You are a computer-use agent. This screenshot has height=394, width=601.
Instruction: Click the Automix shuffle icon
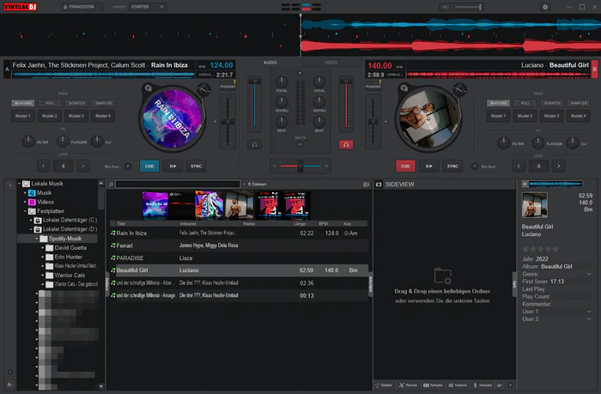tap(452, 385)
